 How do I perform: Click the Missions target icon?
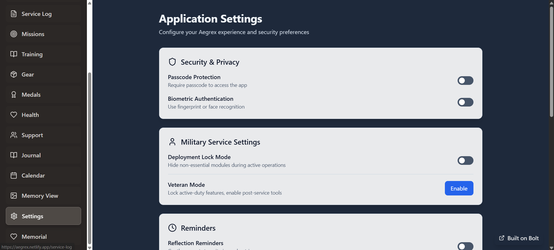pos(14,34)
